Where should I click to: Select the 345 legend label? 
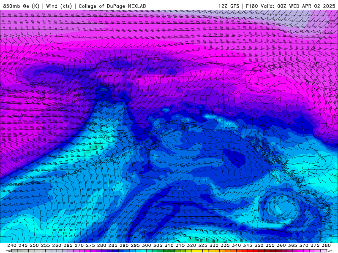pyautogui.click(x=248, y=245)
